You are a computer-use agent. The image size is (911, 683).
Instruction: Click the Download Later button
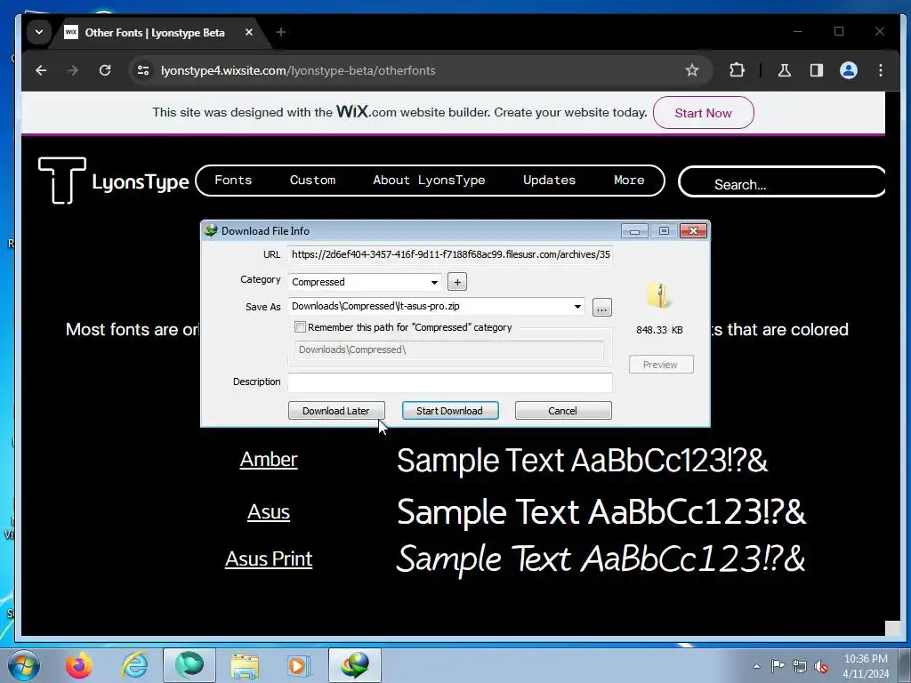[336, 411]
